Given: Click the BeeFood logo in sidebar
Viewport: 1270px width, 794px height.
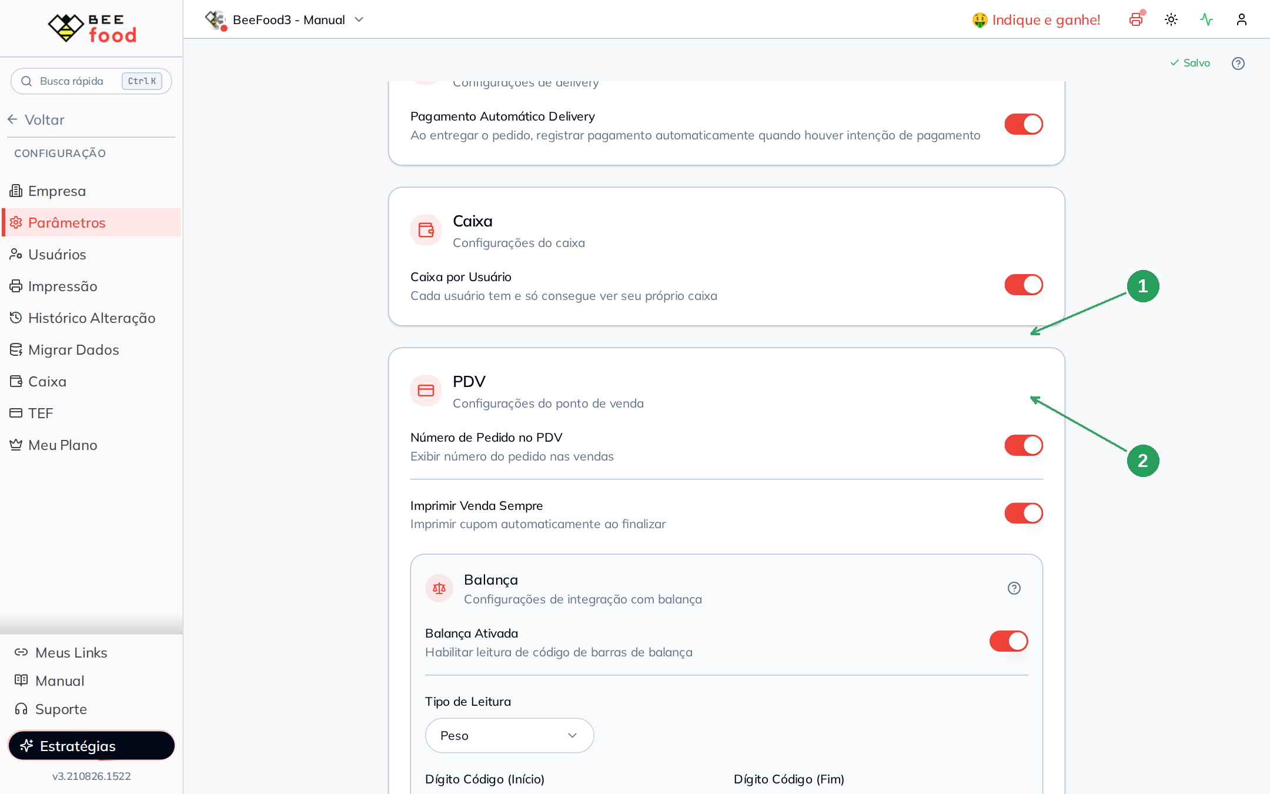Looking at the screenshot, I should pos(92,28).
